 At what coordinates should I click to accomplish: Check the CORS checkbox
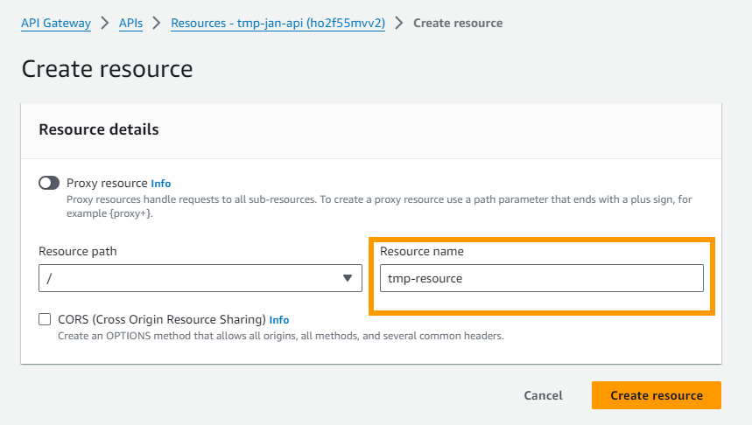[x=45, y=319]
